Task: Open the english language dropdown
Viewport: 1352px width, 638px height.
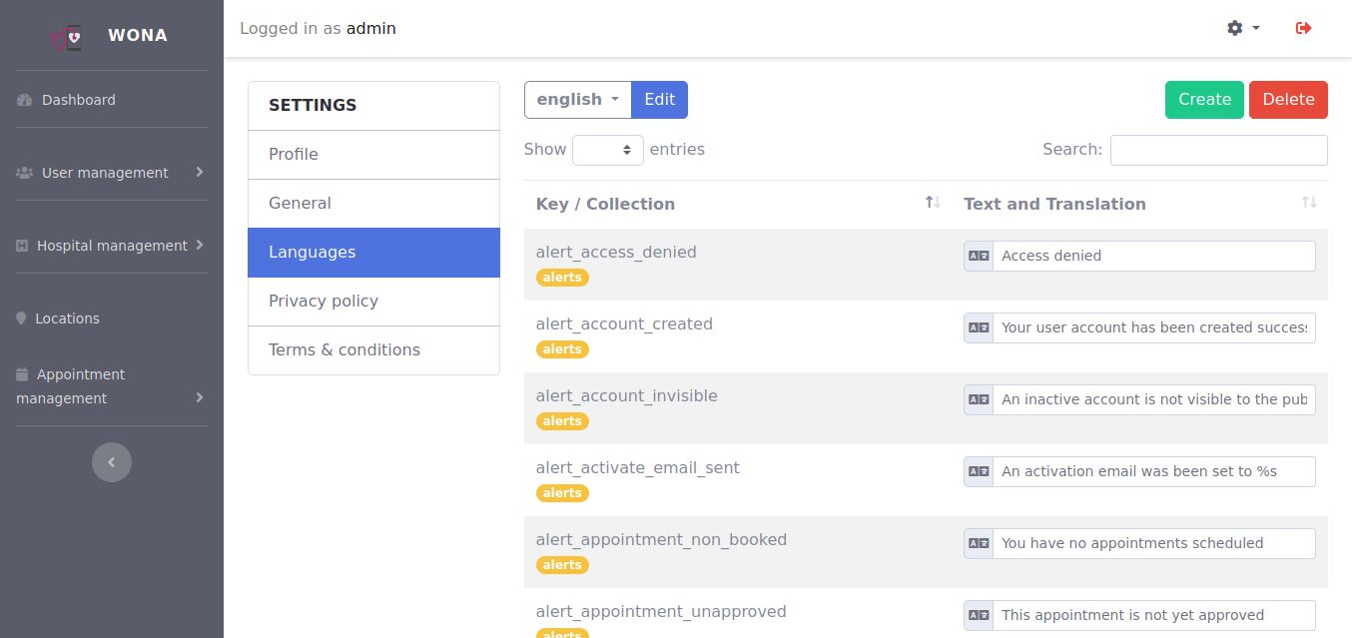Action: [578, 100]
